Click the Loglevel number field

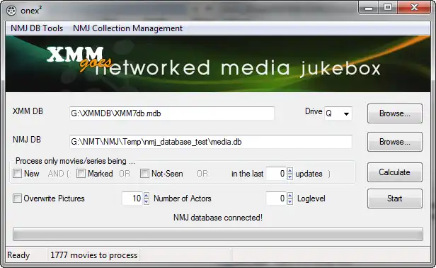click(x=276, y=199)
